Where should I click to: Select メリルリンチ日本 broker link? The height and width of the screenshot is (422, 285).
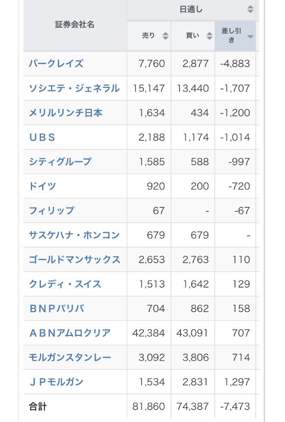(x=65, y=113)
